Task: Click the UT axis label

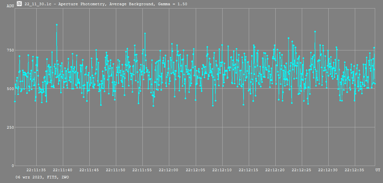Action: pyautogui.click(x=378, y=170)
